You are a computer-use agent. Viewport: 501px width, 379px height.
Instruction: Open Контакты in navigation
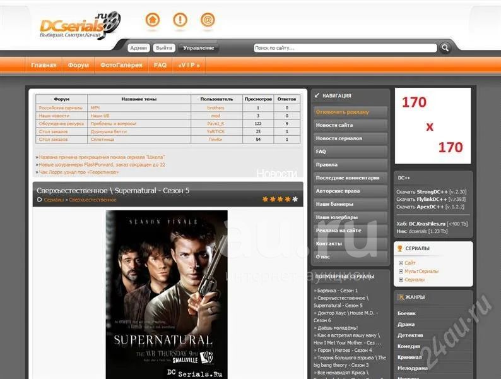[350, 243]
